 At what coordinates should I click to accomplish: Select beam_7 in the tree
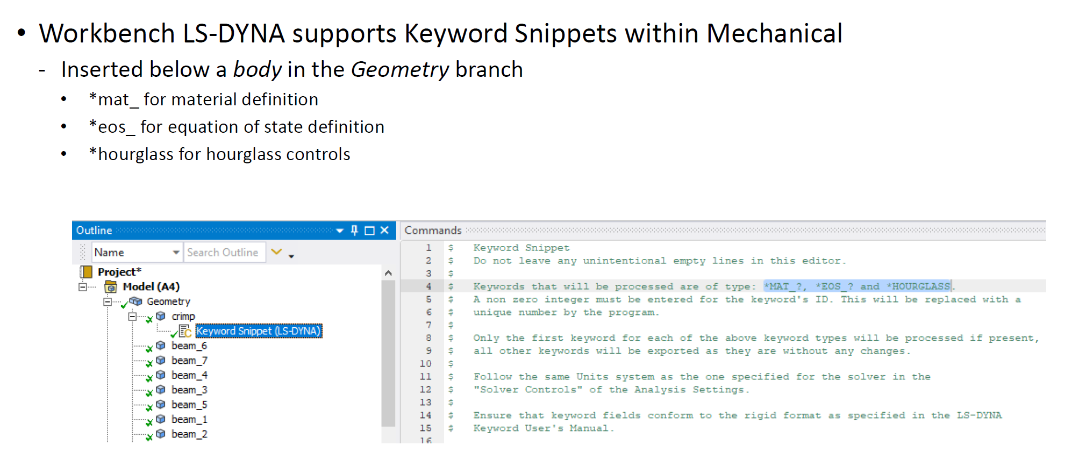pyautogui.click(x=189, y=360)
